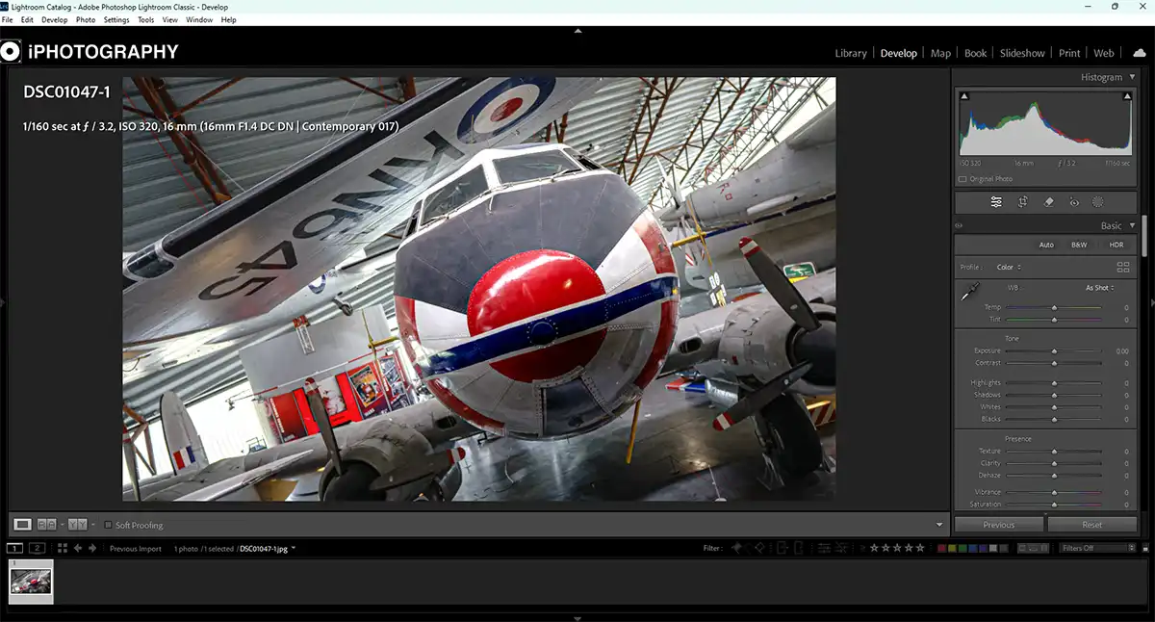
Task: Open the Healing/Spot Removal tool
Action: (x=1048, y=202)
